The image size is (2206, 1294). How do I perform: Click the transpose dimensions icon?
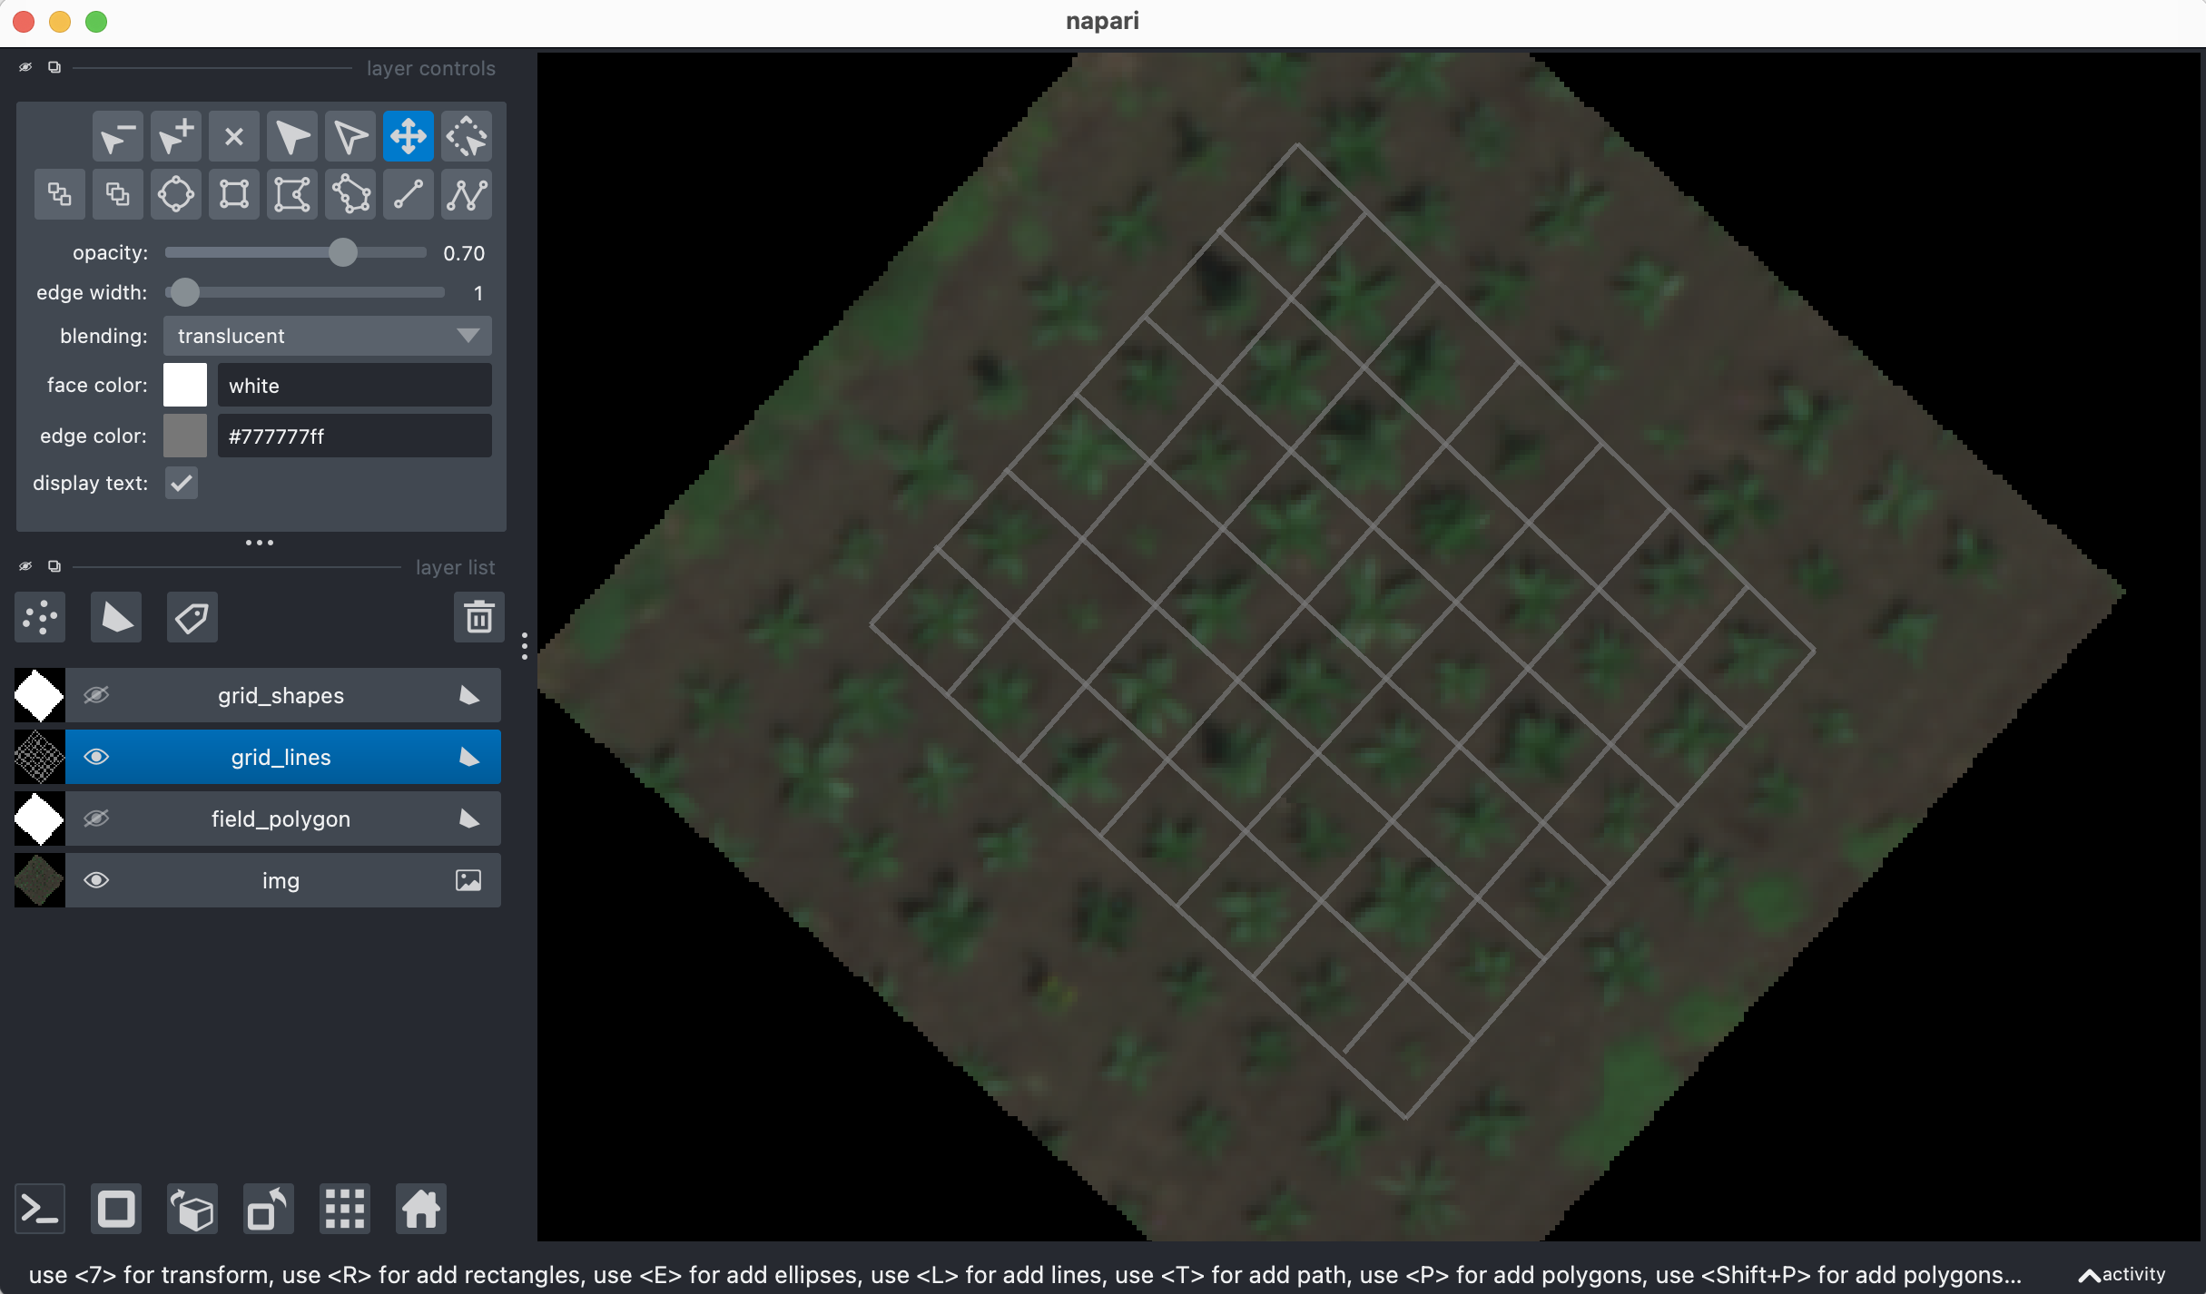point(269,1209)
